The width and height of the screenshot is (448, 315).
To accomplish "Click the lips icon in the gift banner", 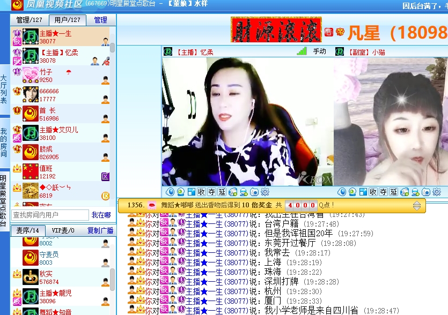I will [152, 205].
